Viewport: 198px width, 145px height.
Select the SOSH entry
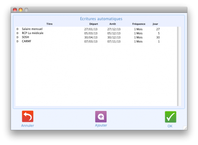pos(96,37)
